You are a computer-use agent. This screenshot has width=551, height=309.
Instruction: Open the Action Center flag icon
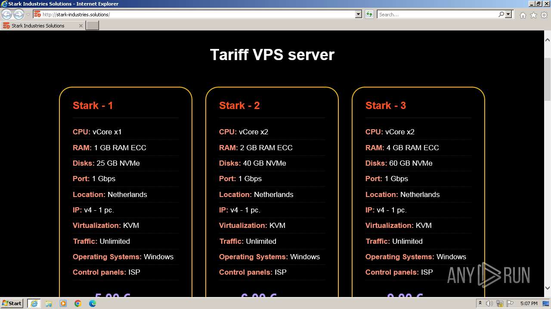point(510,303)
